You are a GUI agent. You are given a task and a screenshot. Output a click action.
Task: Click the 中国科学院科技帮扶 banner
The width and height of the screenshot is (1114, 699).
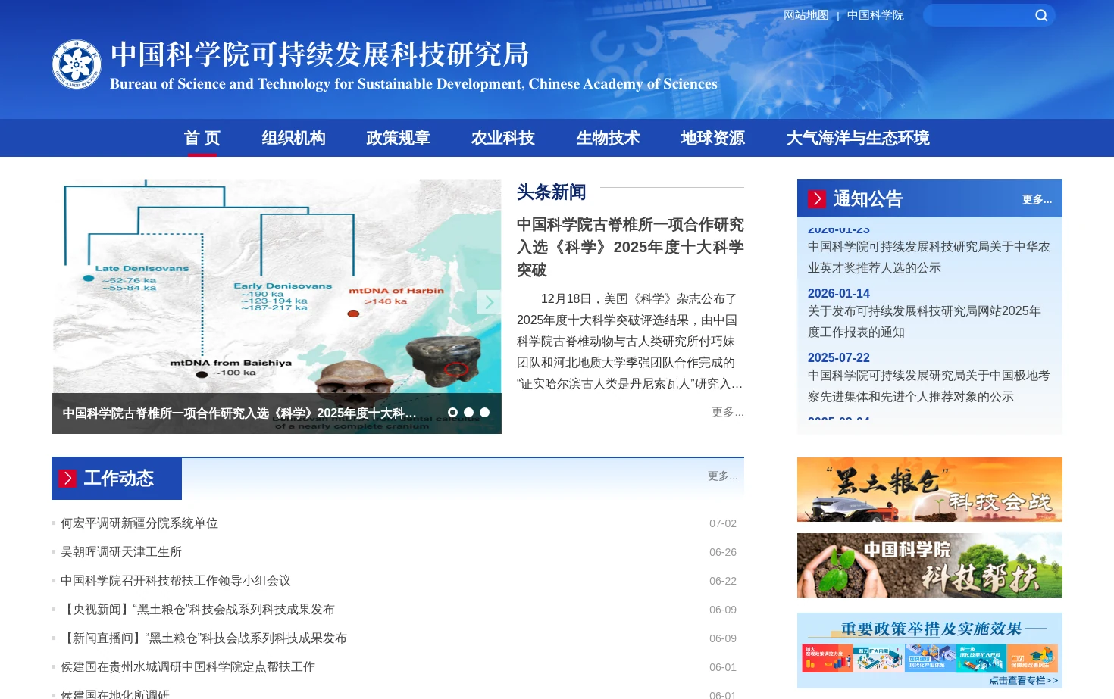pyautogui.click(x=930, y=565)
